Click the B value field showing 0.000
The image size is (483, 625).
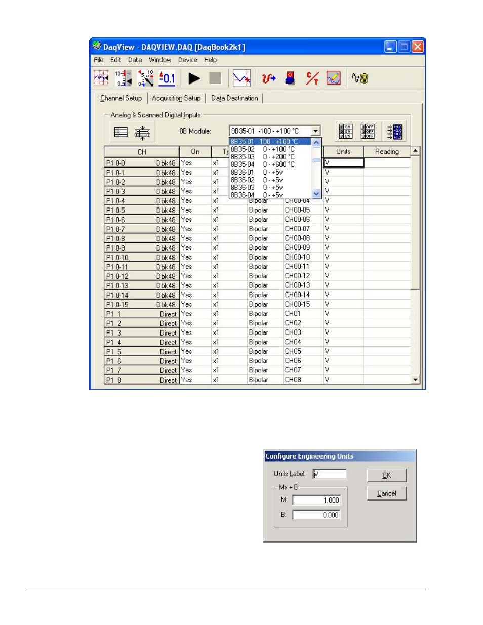[x=316, y=515]
